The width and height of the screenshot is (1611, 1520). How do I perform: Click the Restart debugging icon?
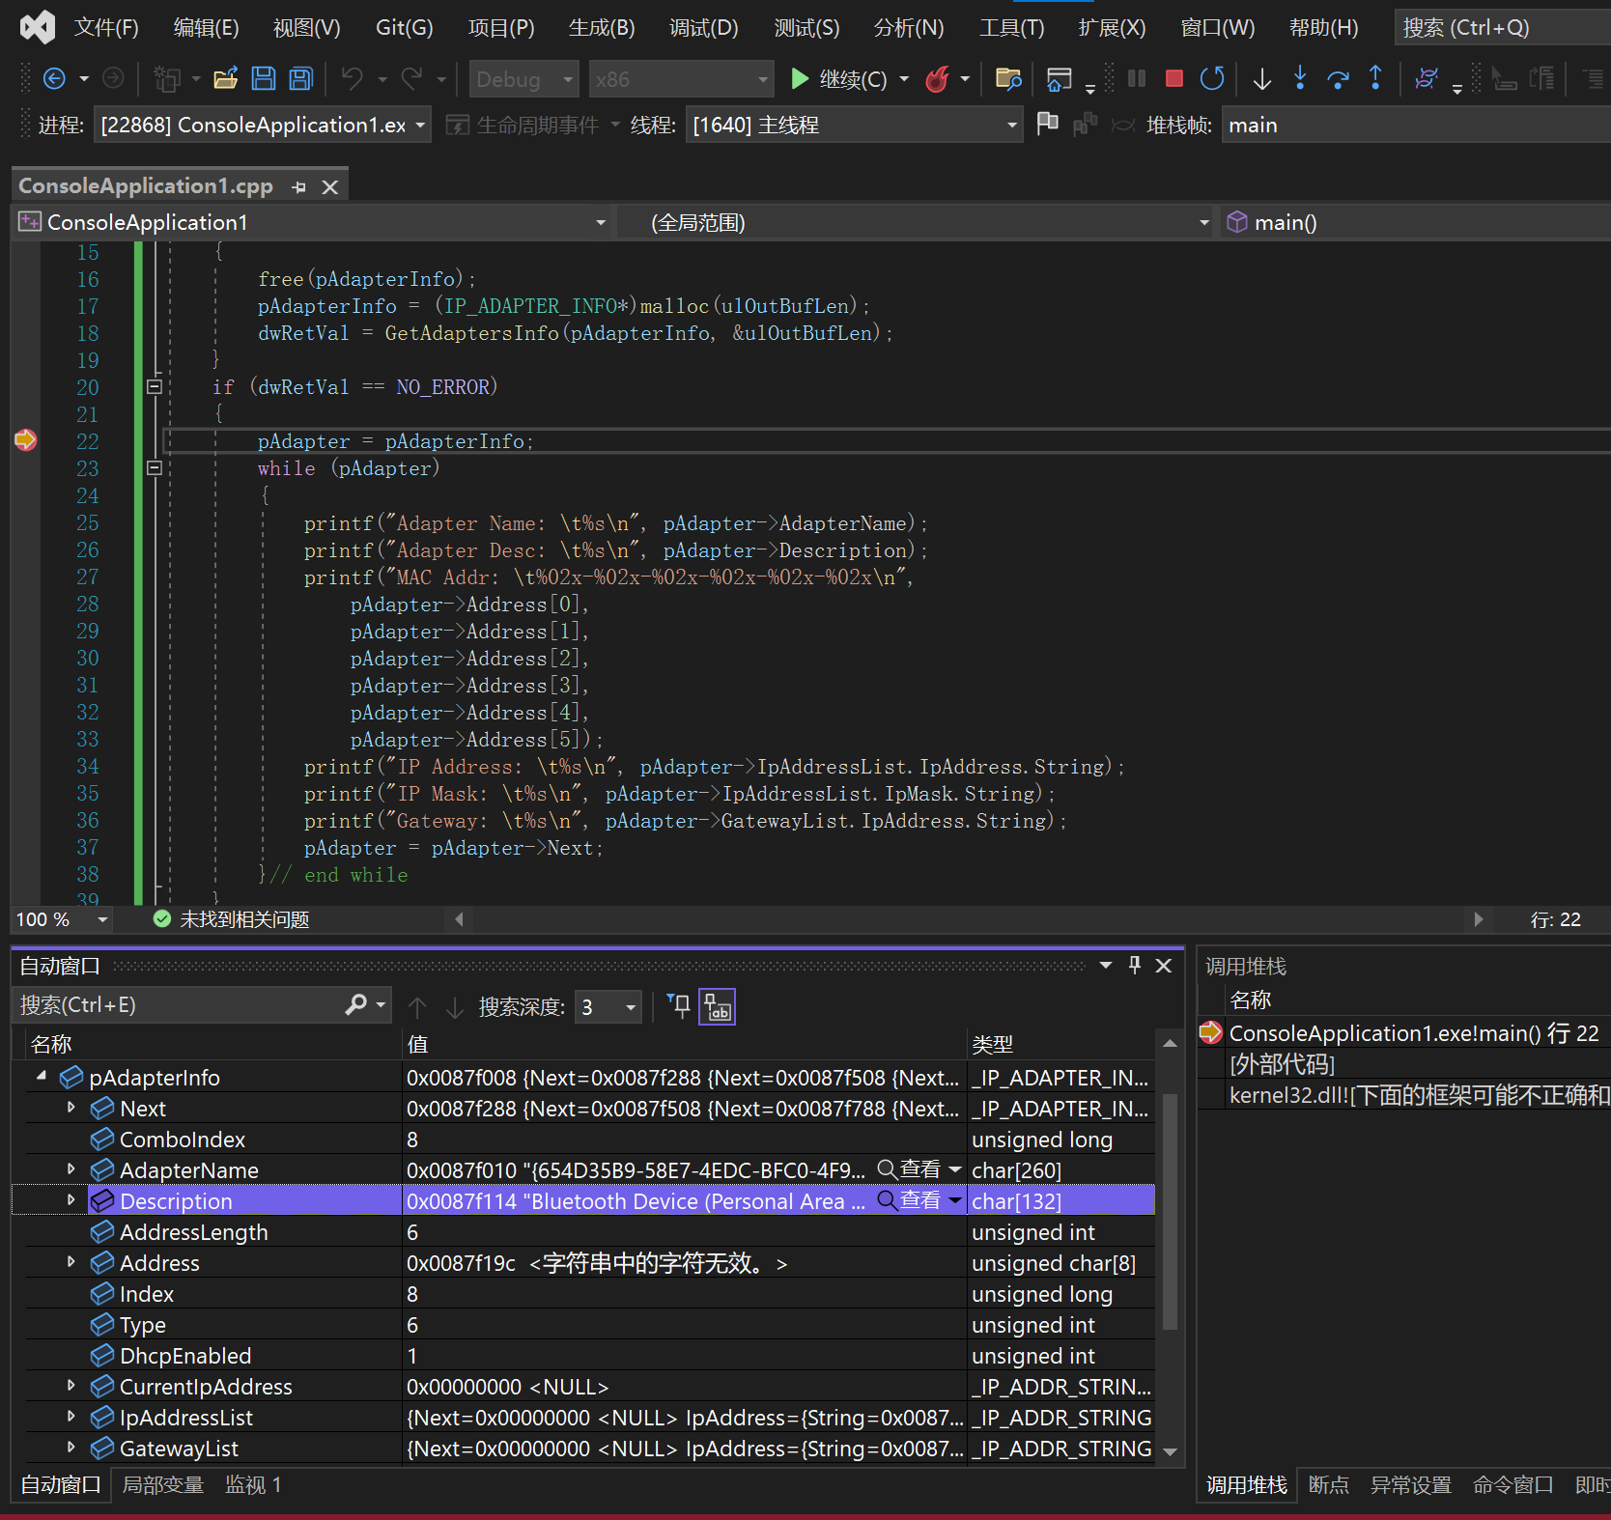[1212, 78]
